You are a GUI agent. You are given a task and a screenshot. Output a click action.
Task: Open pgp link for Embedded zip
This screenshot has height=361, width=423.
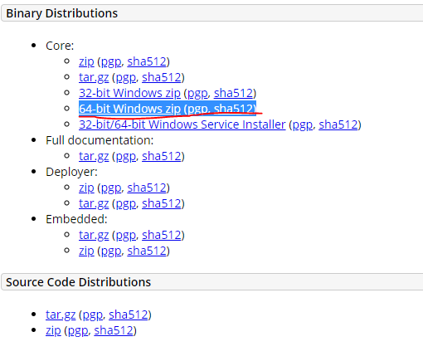[x=111, y=251]
